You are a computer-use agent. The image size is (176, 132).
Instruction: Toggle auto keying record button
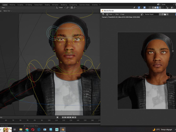[x=57, y=117]
